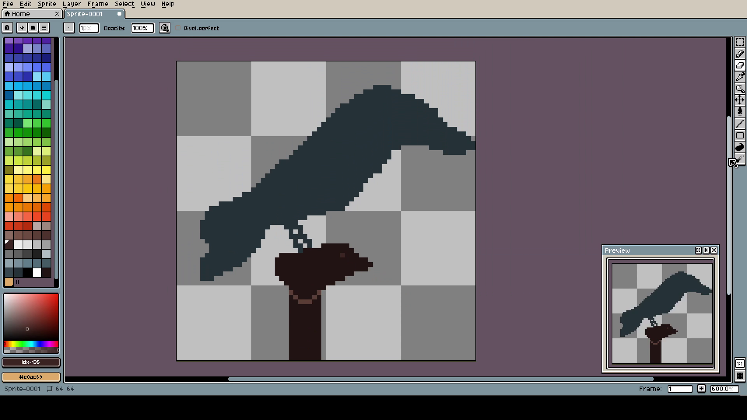Select the Paint Bucket tool

(x=740, y=112)
